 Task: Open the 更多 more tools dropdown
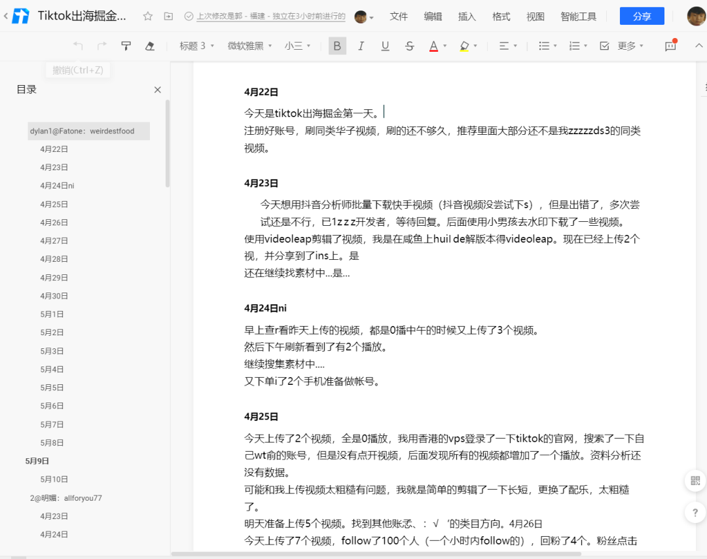point(630,46)
